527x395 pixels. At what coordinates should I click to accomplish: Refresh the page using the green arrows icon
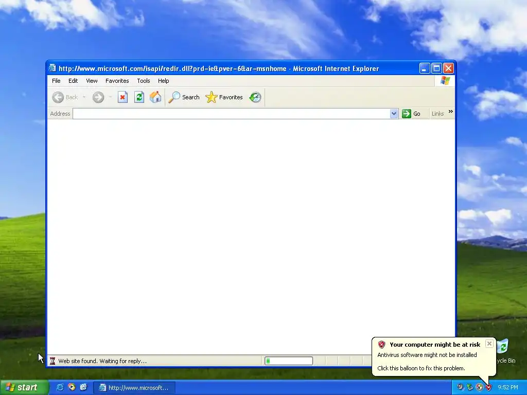pos(139,97)
